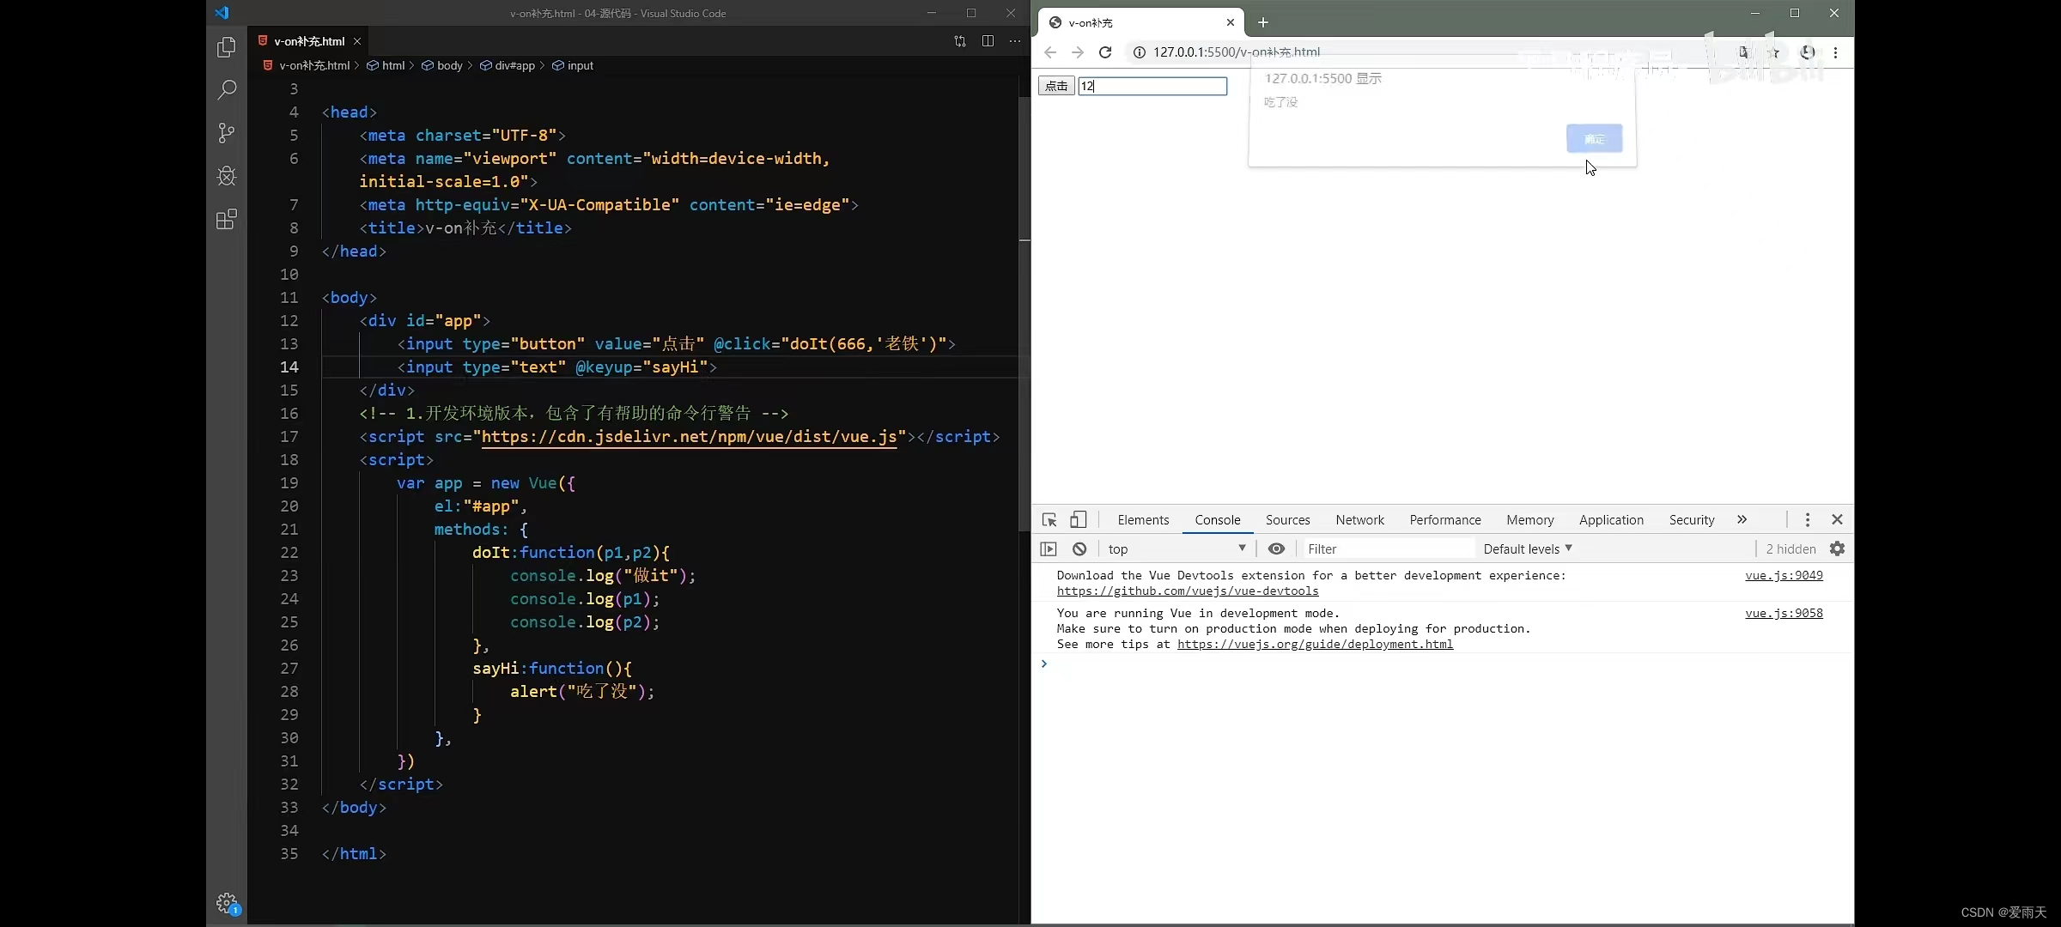This screenshot has height=927, width=2061.
Task: Open the Search view in activity bar
Action: pyautogui.click(x=227, y=90)
